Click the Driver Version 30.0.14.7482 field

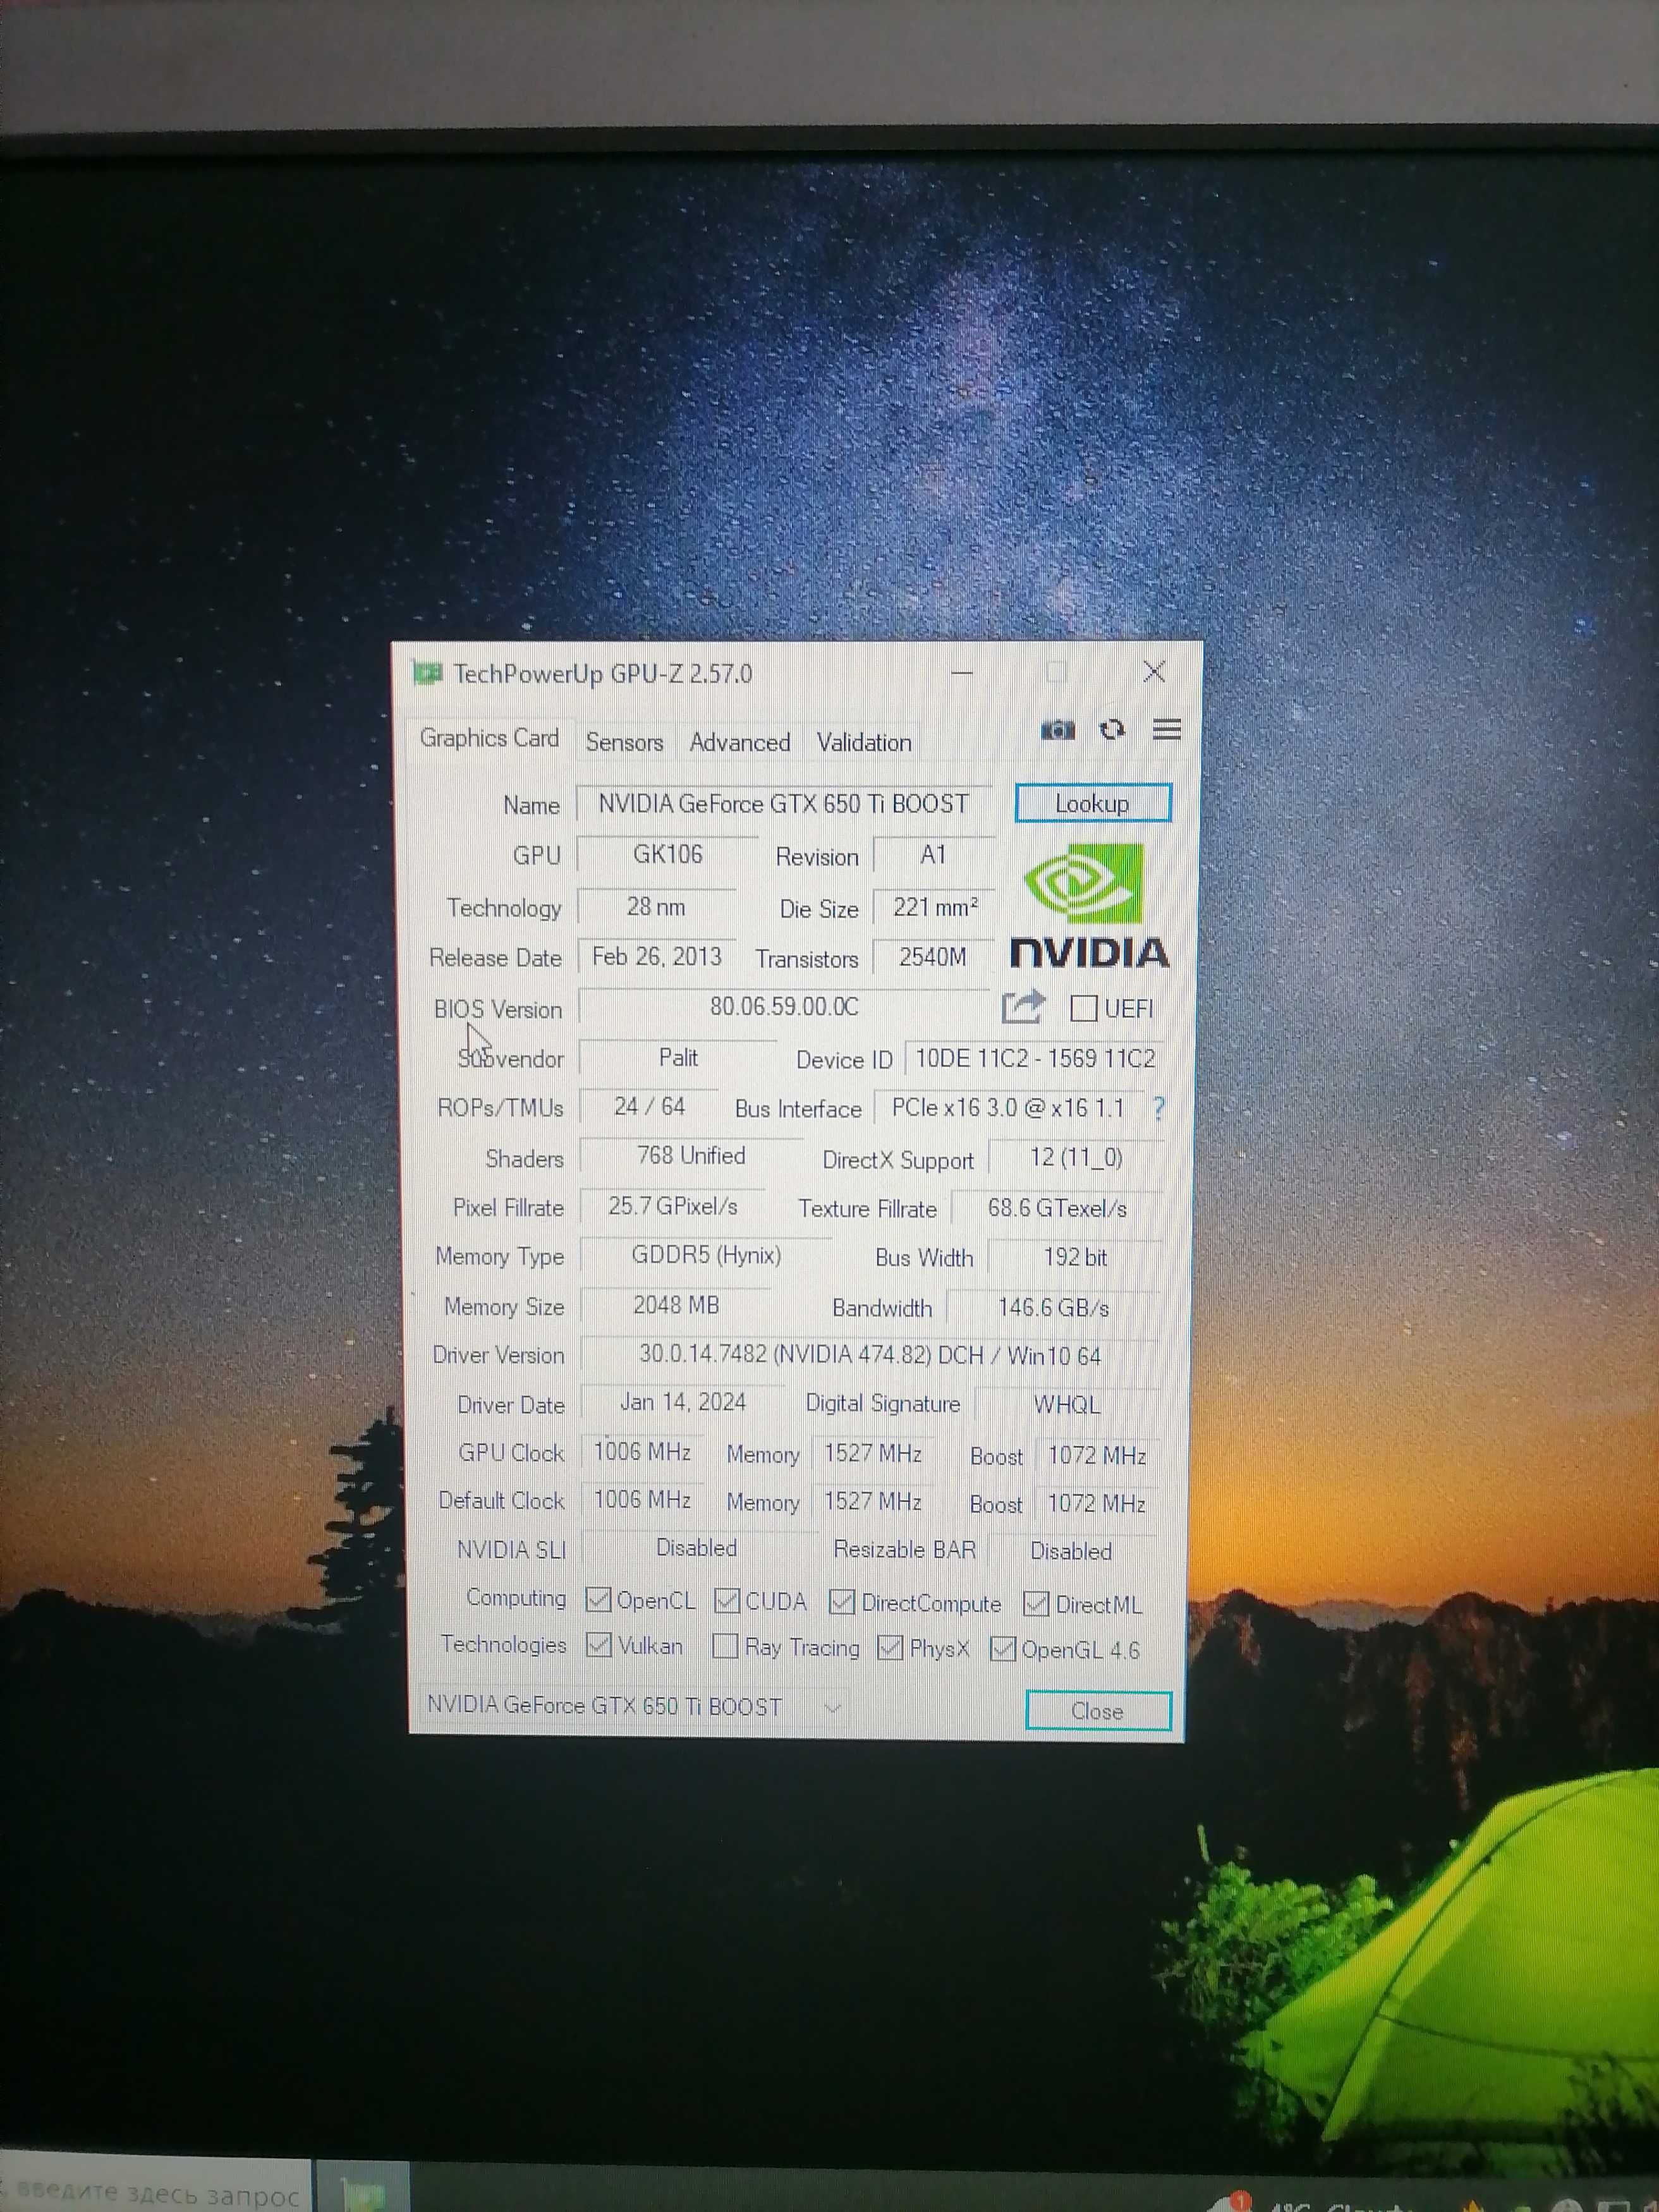click(870, 1356)
